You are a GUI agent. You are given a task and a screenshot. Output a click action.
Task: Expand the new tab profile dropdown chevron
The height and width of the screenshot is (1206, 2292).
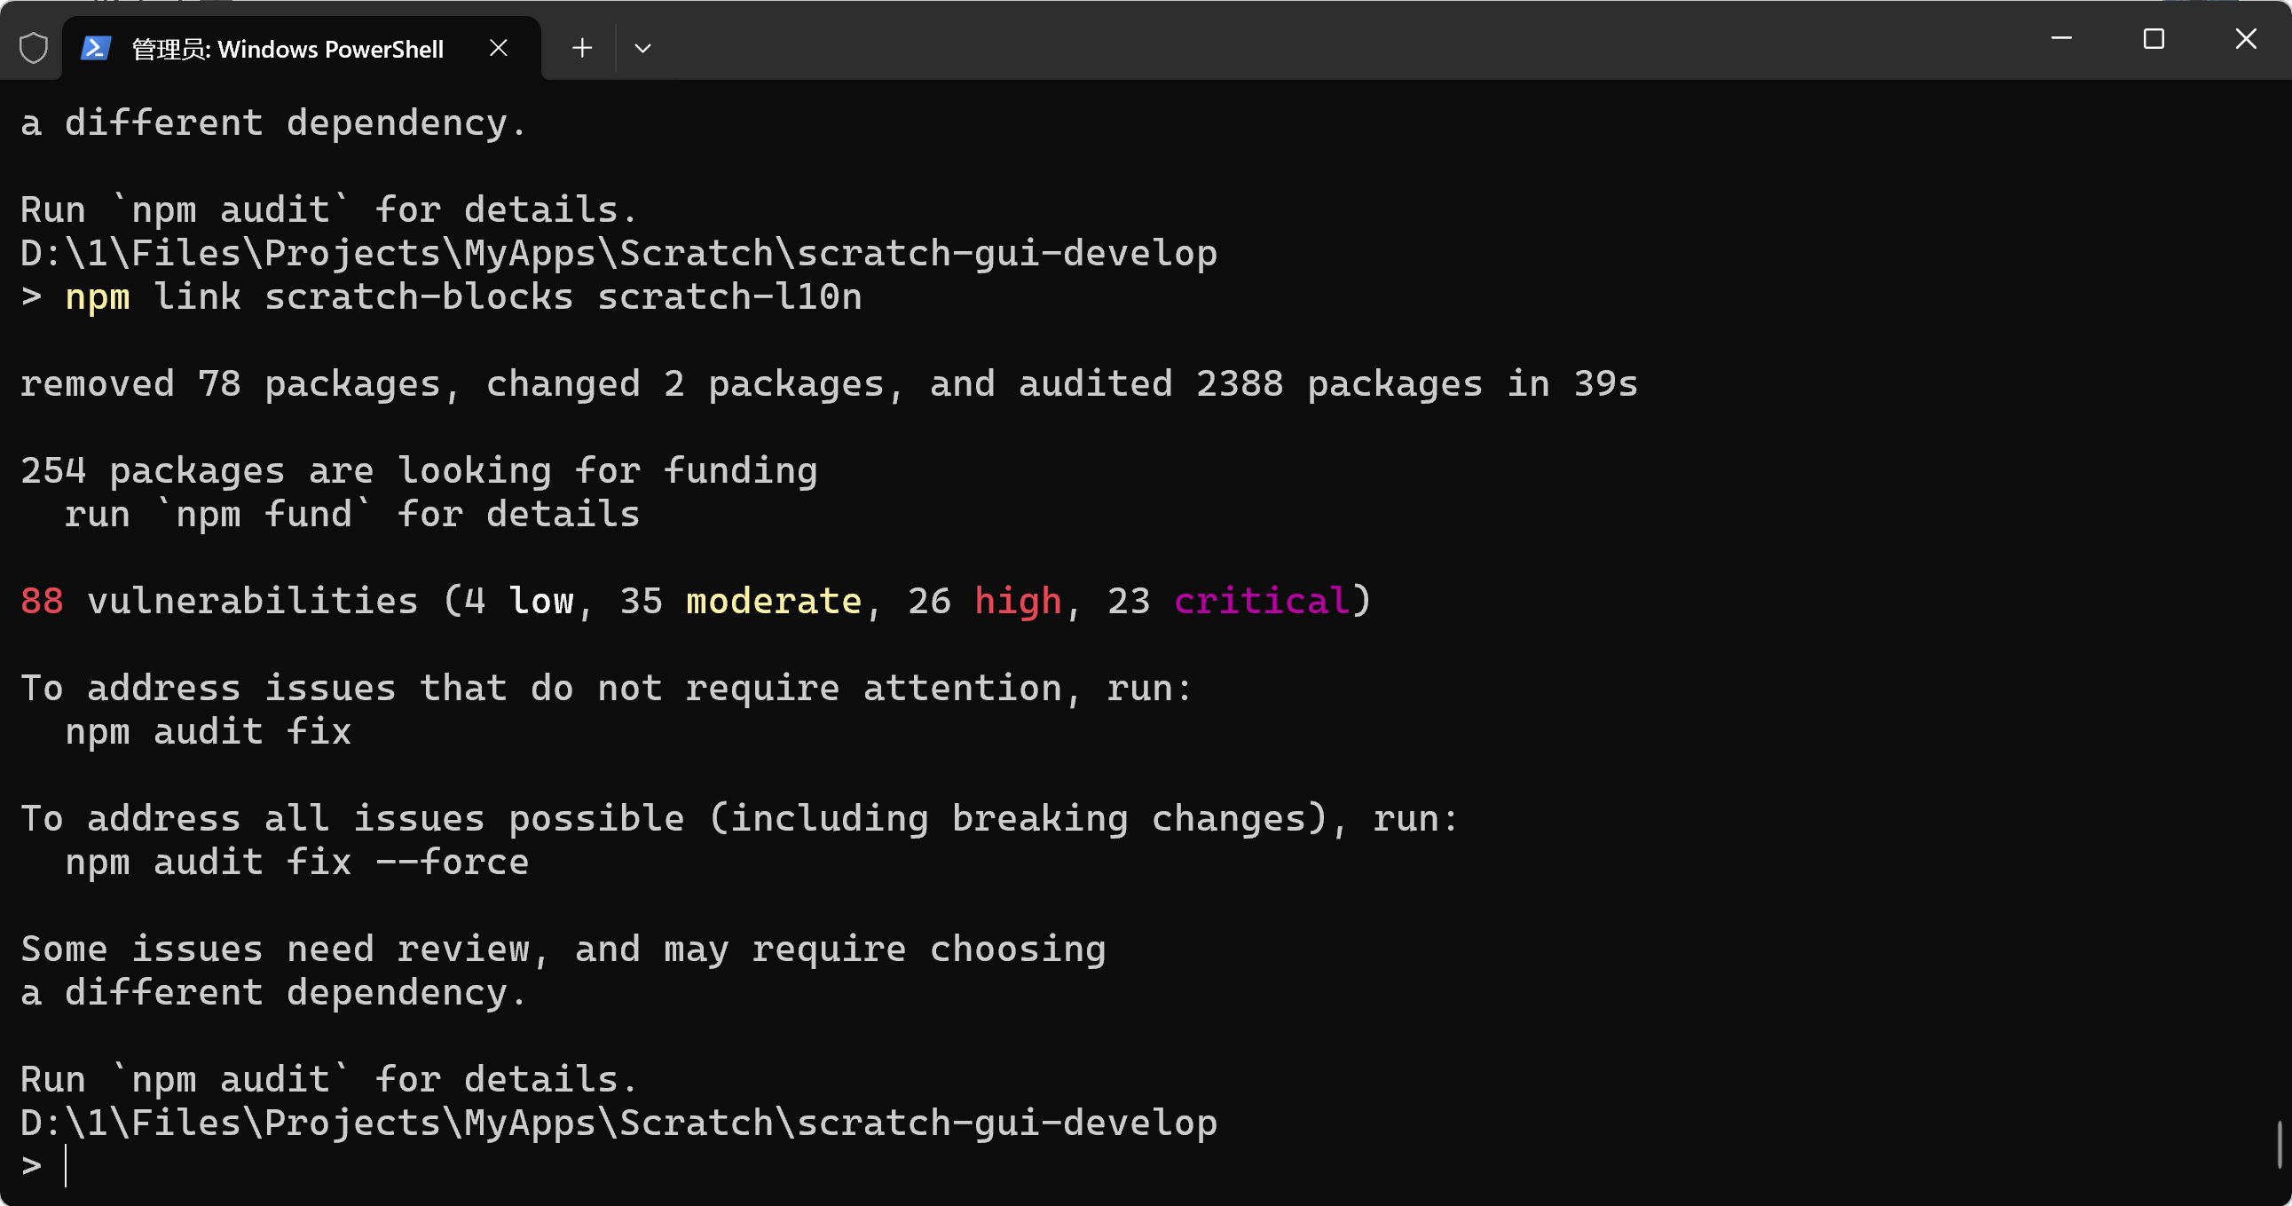pyautogui.click(x=642, y=48)
